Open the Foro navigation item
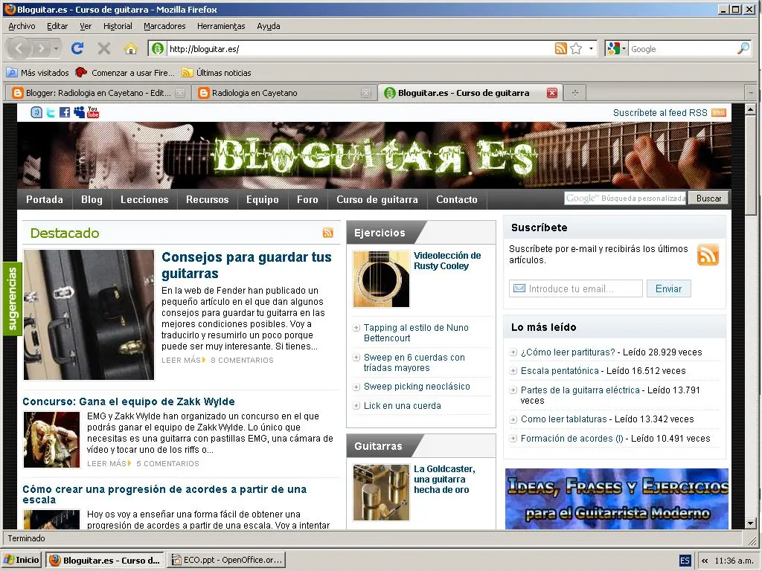The width and height of the screenshot is (762, 571). click(x=307, y=199)
